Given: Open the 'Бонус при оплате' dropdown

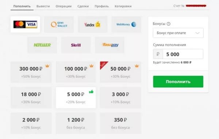Looking at the screenshot, I should click(x=178, y=33).
